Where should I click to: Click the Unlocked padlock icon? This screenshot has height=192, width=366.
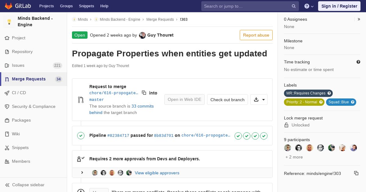[x=286, y=125]
